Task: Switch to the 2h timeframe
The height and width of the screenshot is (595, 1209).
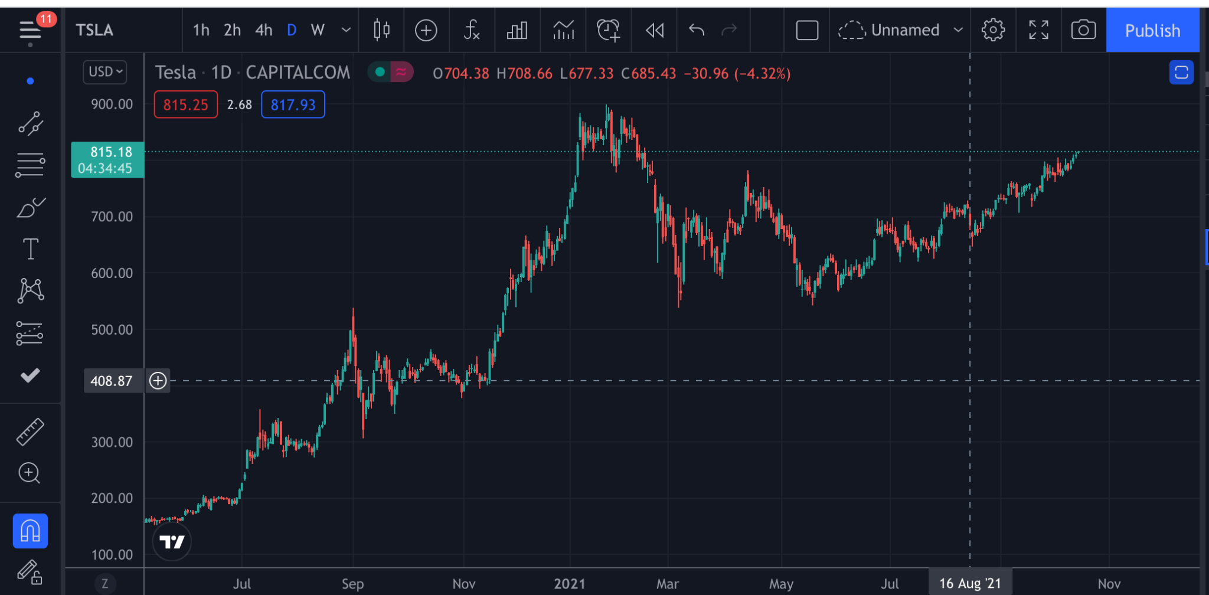Action: 232,30
